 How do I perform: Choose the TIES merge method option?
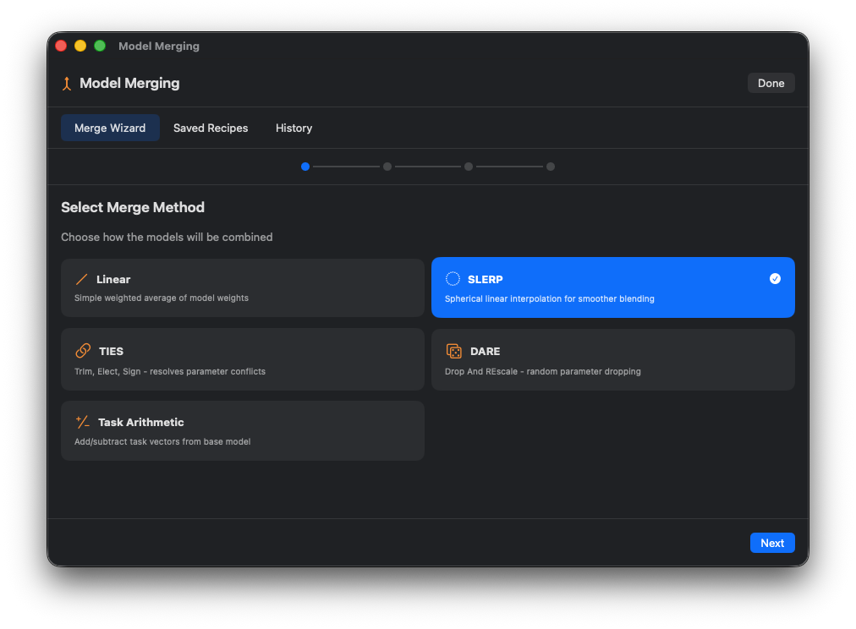point(243,359)
